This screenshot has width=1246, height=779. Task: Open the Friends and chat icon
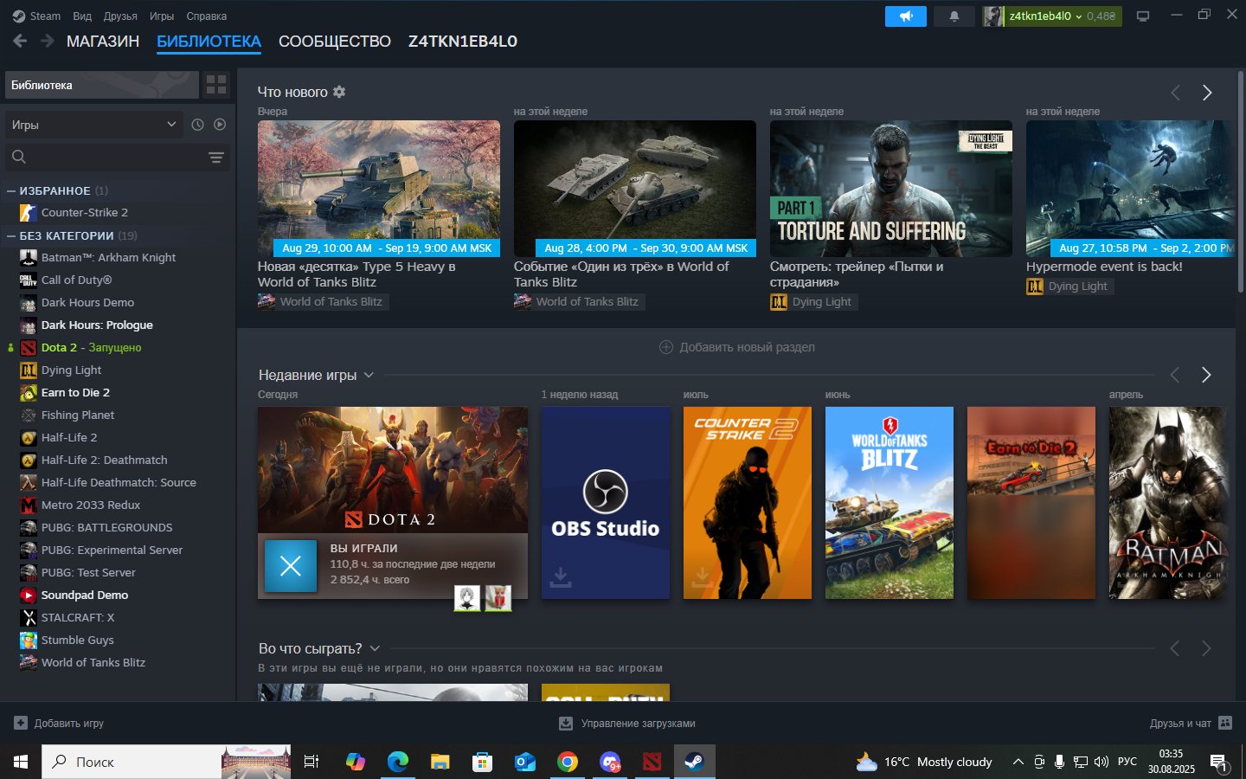(1224, 723)
